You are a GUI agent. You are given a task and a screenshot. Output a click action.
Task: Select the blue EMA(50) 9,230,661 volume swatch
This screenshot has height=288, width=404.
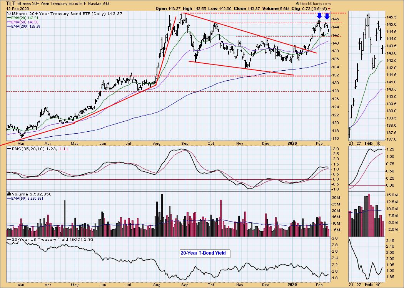9,199
